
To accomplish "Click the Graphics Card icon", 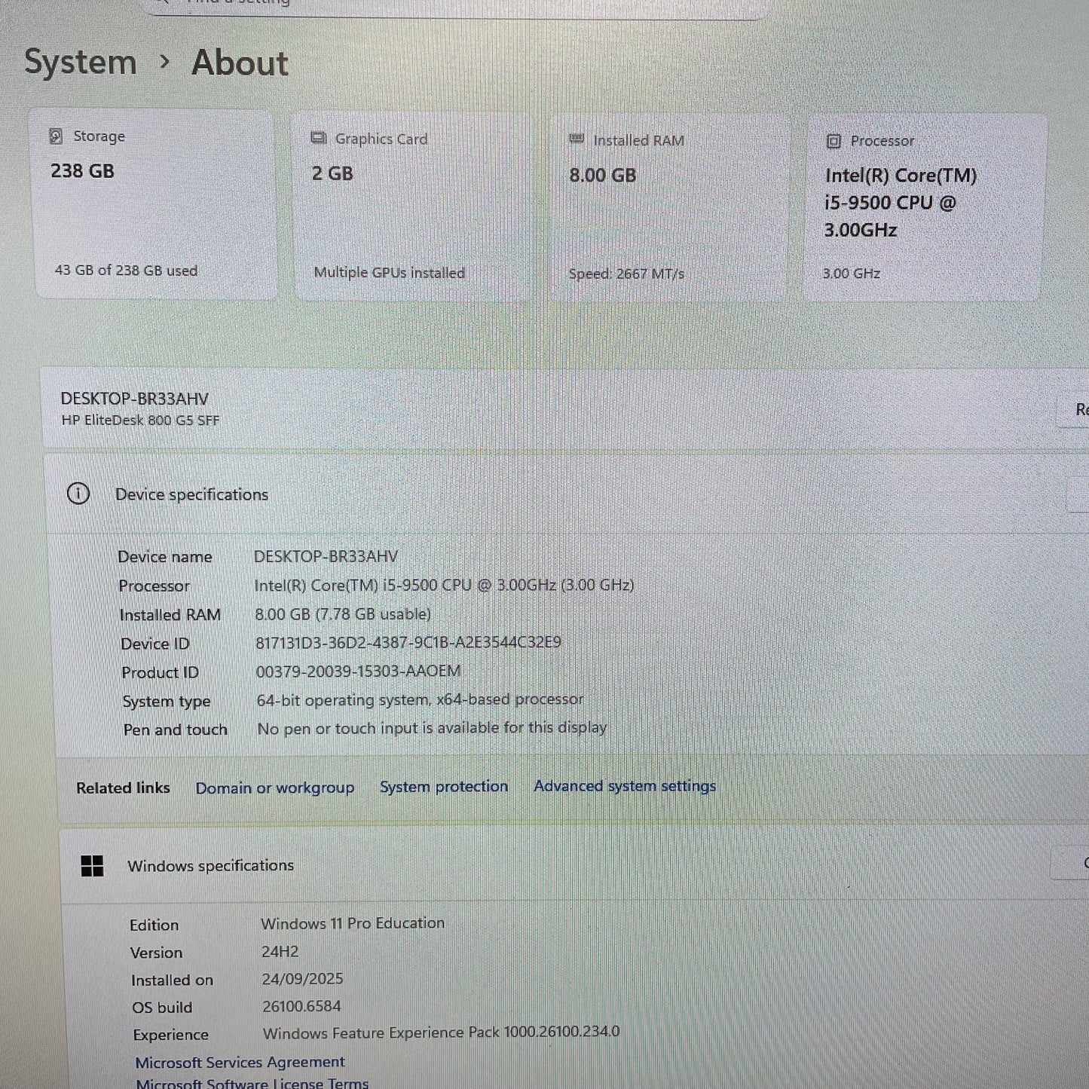I will coord(318,139).
